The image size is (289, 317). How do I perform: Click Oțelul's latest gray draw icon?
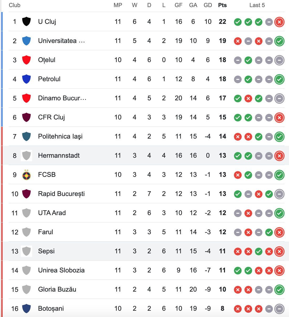pyautogui.click(x=279, y=60)
